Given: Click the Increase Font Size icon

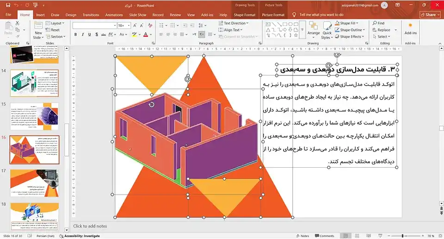Looking at the screenshot, I should coord(135,25).
